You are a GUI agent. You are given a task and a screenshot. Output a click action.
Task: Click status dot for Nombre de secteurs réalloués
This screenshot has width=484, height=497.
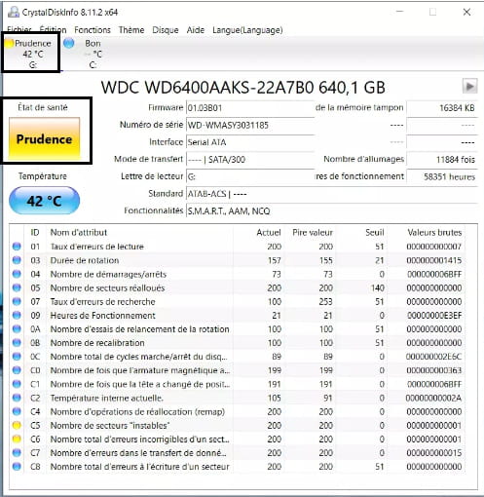pyautogui.click(x=17, y=287)
